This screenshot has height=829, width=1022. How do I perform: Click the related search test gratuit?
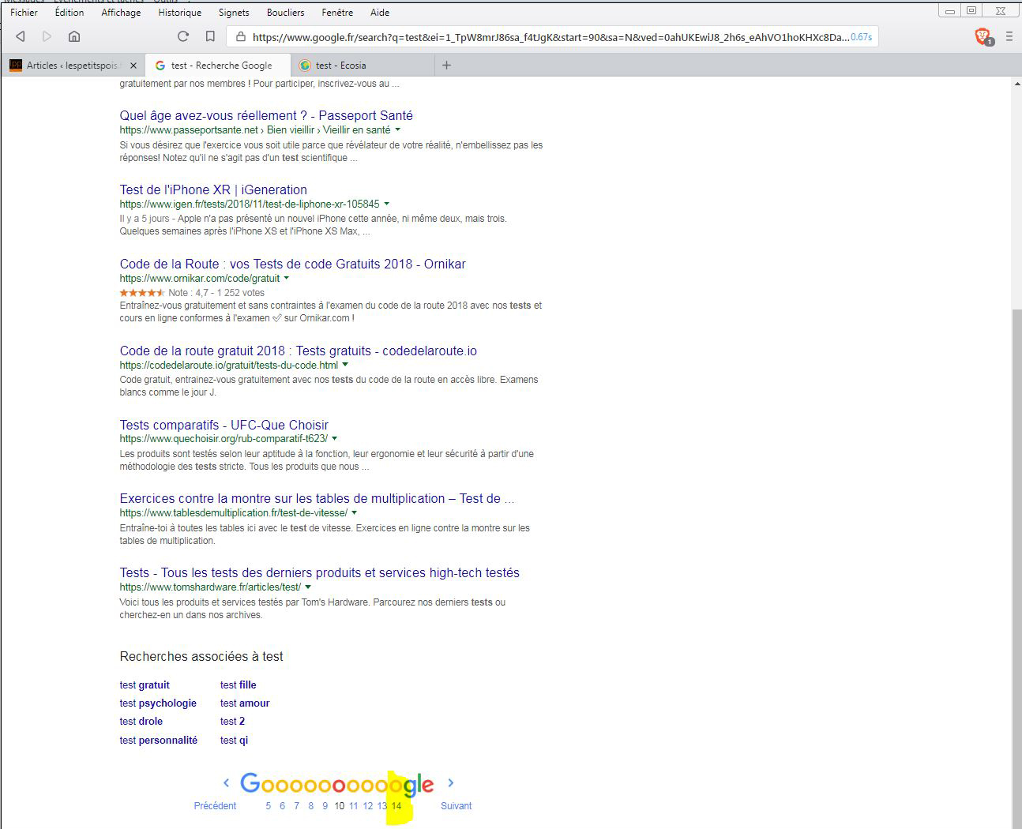click(145, 685)
